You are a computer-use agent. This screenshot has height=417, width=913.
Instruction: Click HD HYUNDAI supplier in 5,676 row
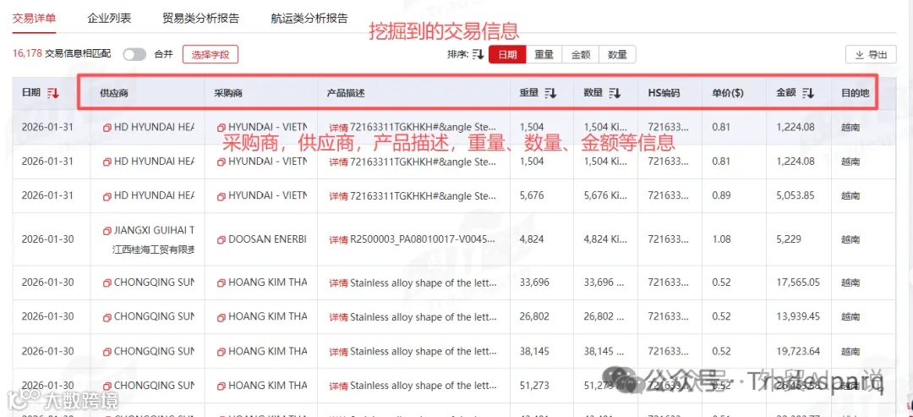click(x=155, y=195)
